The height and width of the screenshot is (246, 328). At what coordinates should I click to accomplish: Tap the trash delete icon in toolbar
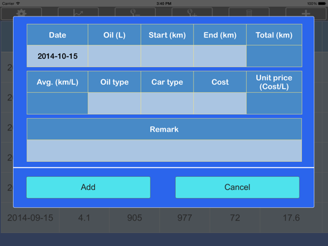tap(249, 13)
